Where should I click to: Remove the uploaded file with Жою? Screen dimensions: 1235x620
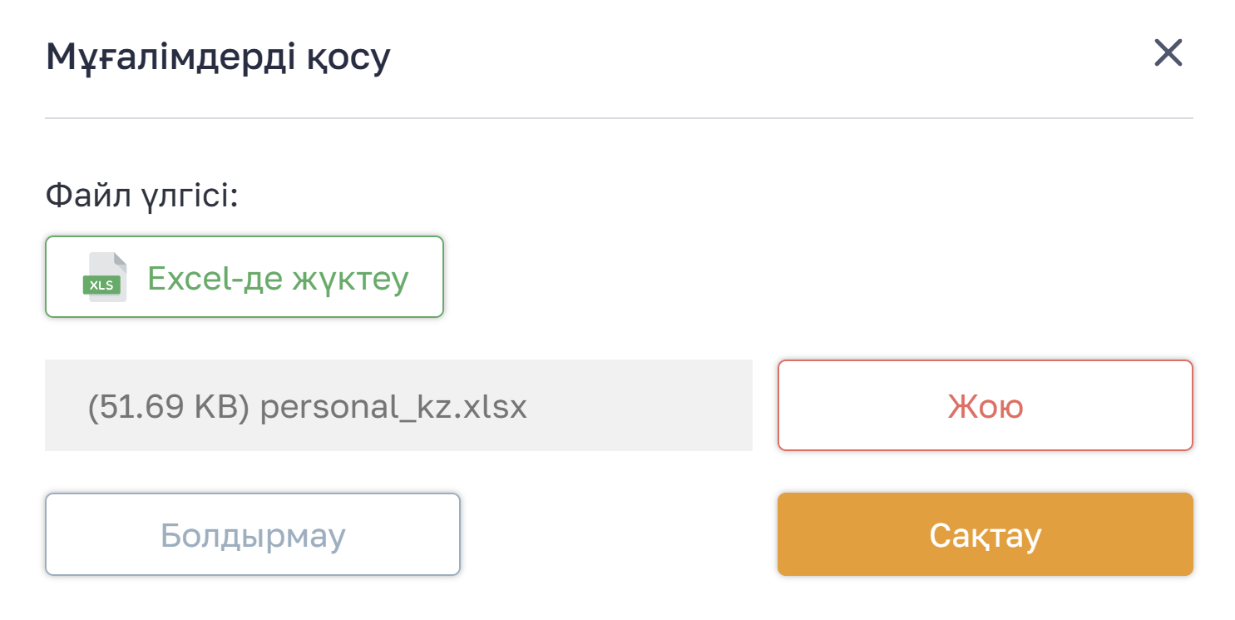point(985,405)
